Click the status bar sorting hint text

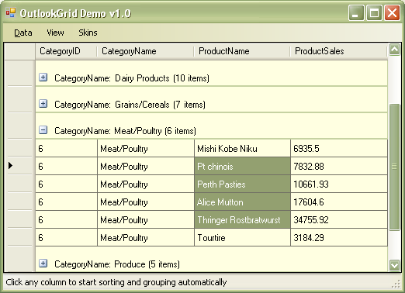116,282
